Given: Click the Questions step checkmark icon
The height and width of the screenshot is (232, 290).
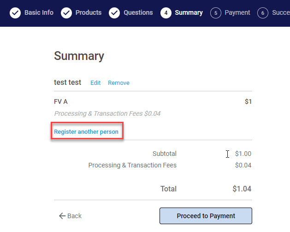Looking at the screenshot, I should click(114, 13).
